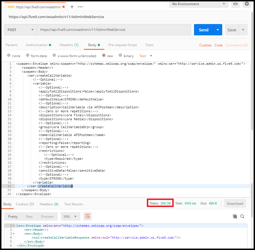The width and height of the screenshot is (255, 250).
Task: Click the environment quick look eye icon
Action: click(x=235, y=4)
